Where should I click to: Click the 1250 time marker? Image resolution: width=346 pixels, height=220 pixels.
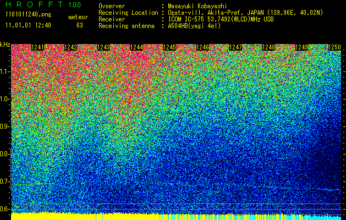coord(335,47)
